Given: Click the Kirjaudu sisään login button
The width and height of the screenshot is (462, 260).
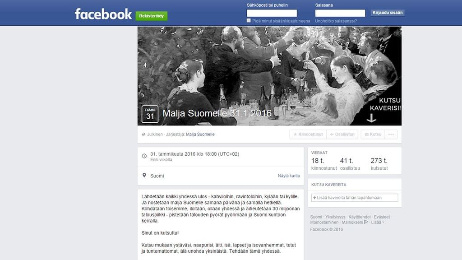Looking at the screenshot, I should coord(388,13).
